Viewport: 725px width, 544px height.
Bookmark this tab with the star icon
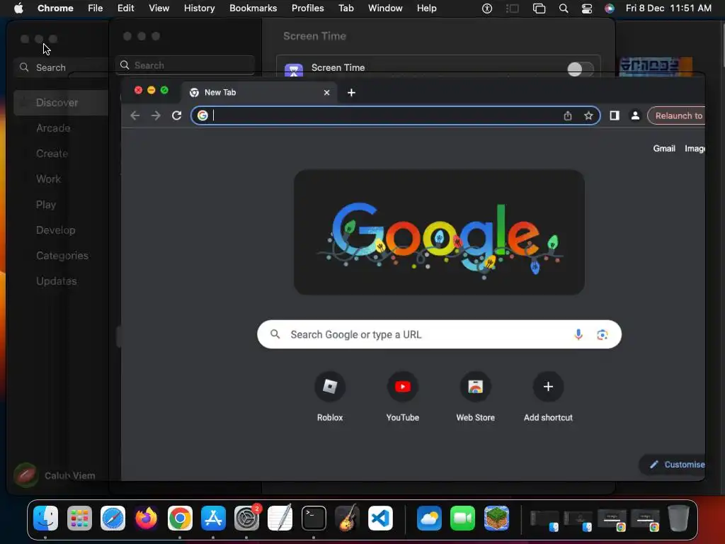[588, 115]
